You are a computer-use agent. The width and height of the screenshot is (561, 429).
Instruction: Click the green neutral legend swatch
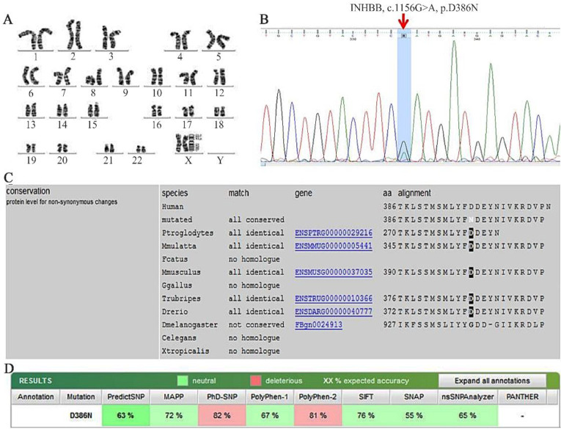pos(183,381)
